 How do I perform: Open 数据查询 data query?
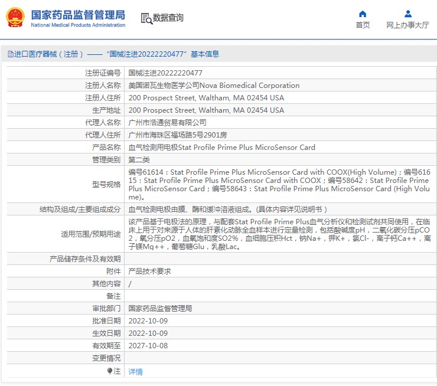[168, 18]
